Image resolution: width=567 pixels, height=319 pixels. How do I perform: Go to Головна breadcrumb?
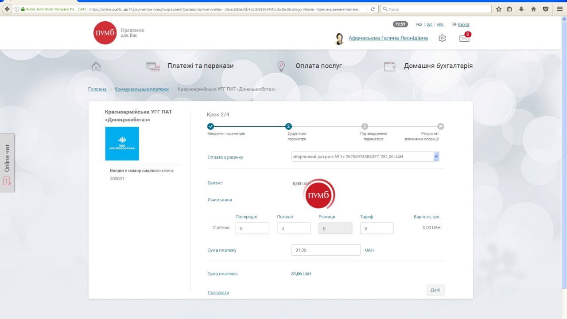click(97, 89)
